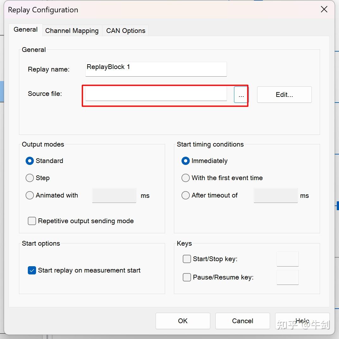Viewport: 339px width, 339px height.
Task: Close the Replay Configuration dialog
Action: tap(324, 9)
